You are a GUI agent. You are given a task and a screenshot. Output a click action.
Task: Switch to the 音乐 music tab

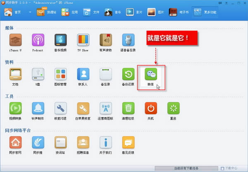point(114,12)
